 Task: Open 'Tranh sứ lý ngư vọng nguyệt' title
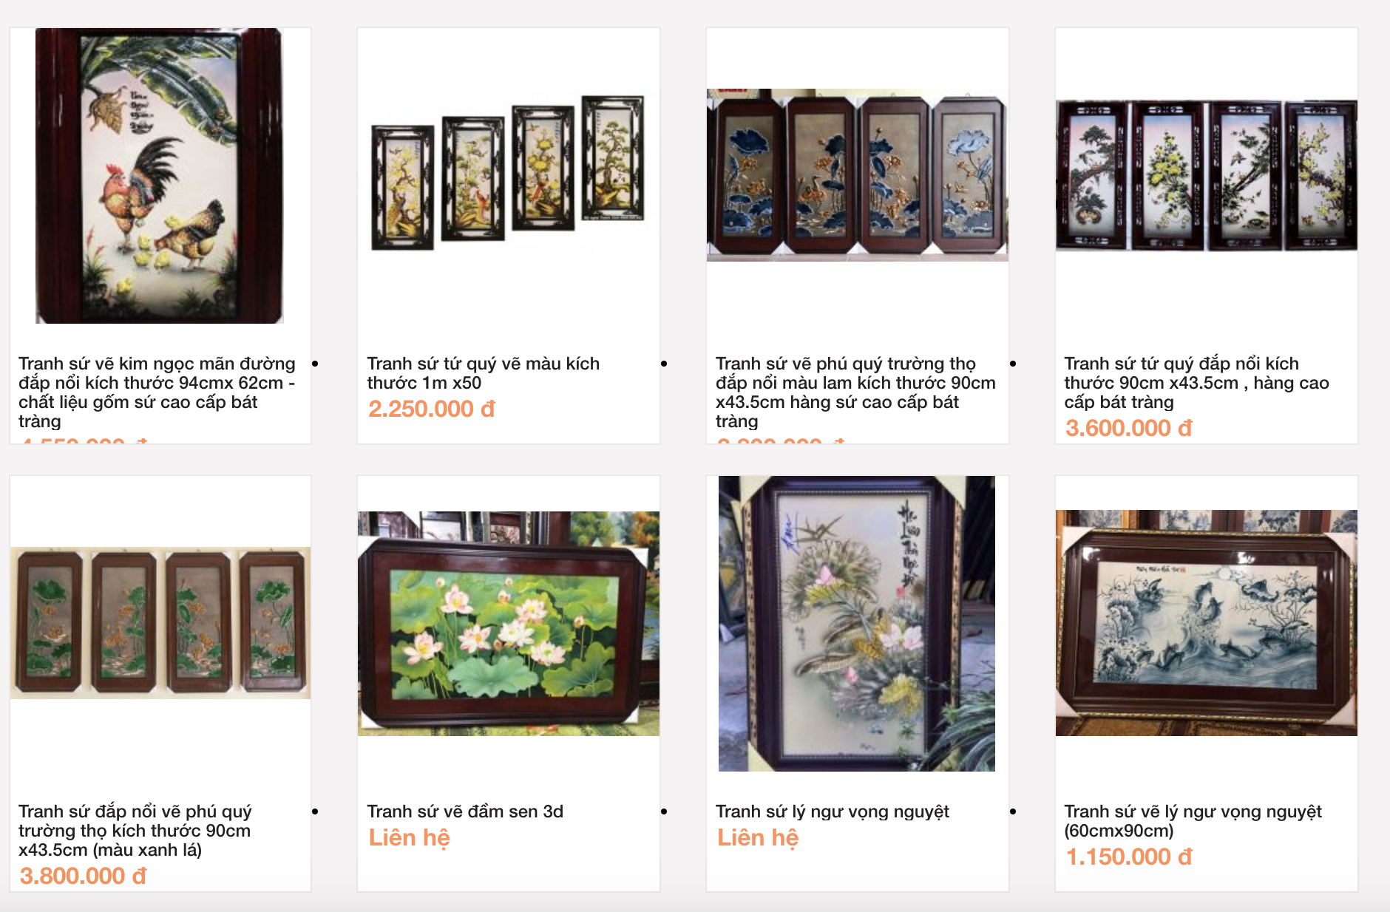[833, 811]
